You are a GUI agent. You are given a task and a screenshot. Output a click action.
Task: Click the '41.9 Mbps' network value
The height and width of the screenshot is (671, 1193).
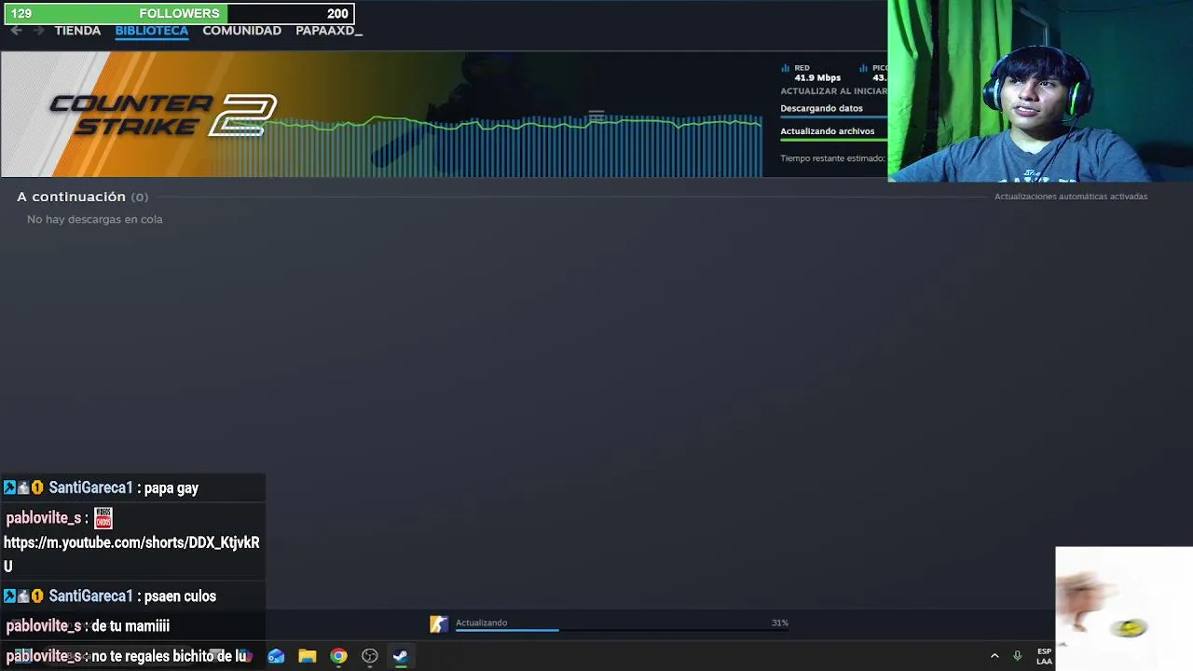pos(817,78)
